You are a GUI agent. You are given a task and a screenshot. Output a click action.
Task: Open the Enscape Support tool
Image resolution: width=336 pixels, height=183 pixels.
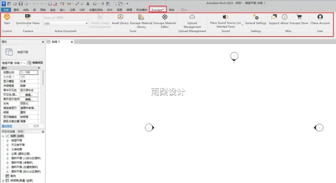274,20
